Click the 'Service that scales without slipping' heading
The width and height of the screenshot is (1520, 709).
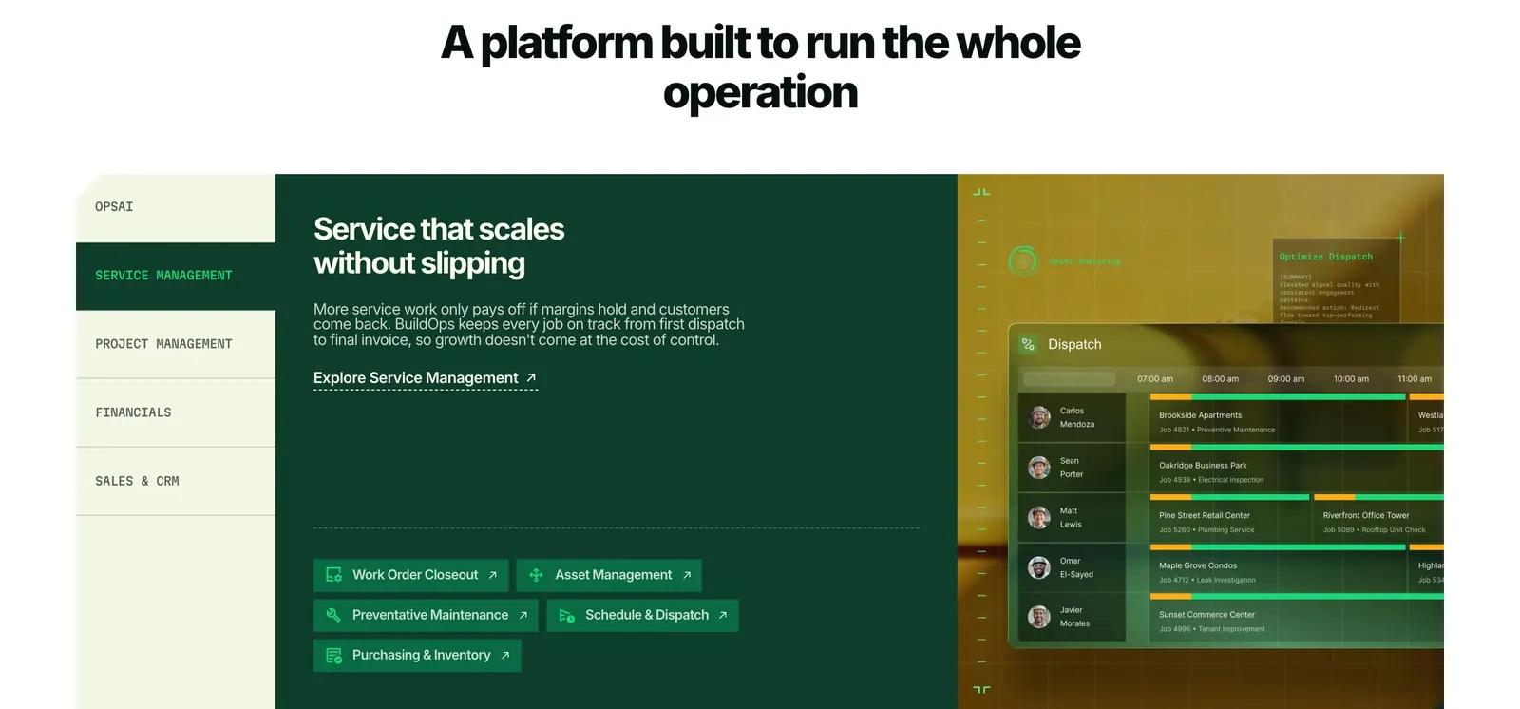click(x=439, y=246)
